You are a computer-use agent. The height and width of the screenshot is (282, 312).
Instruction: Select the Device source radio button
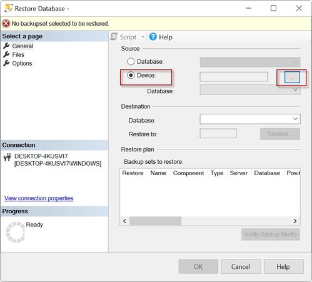pyautogui.click(x=131, y=75)
